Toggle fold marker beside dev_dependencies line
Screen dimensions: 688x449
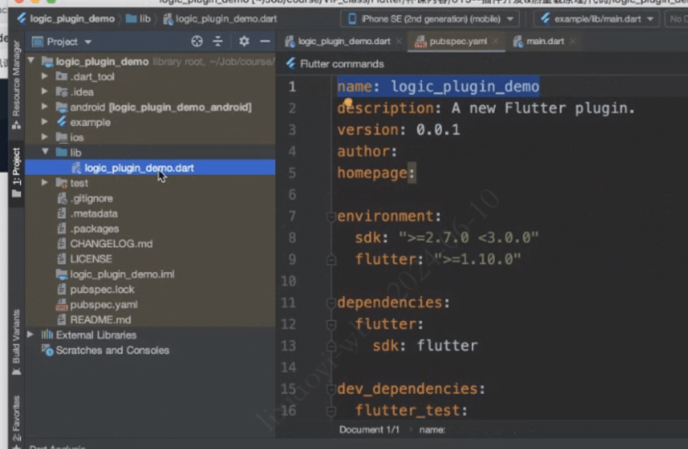pyautogui.click(x=331, y=389)
